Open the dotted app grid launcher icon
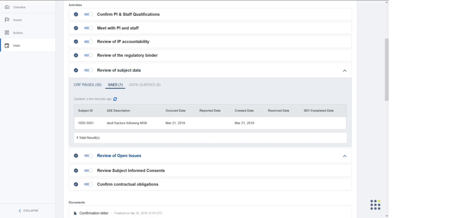476x218 pixels. coord(375,205)
